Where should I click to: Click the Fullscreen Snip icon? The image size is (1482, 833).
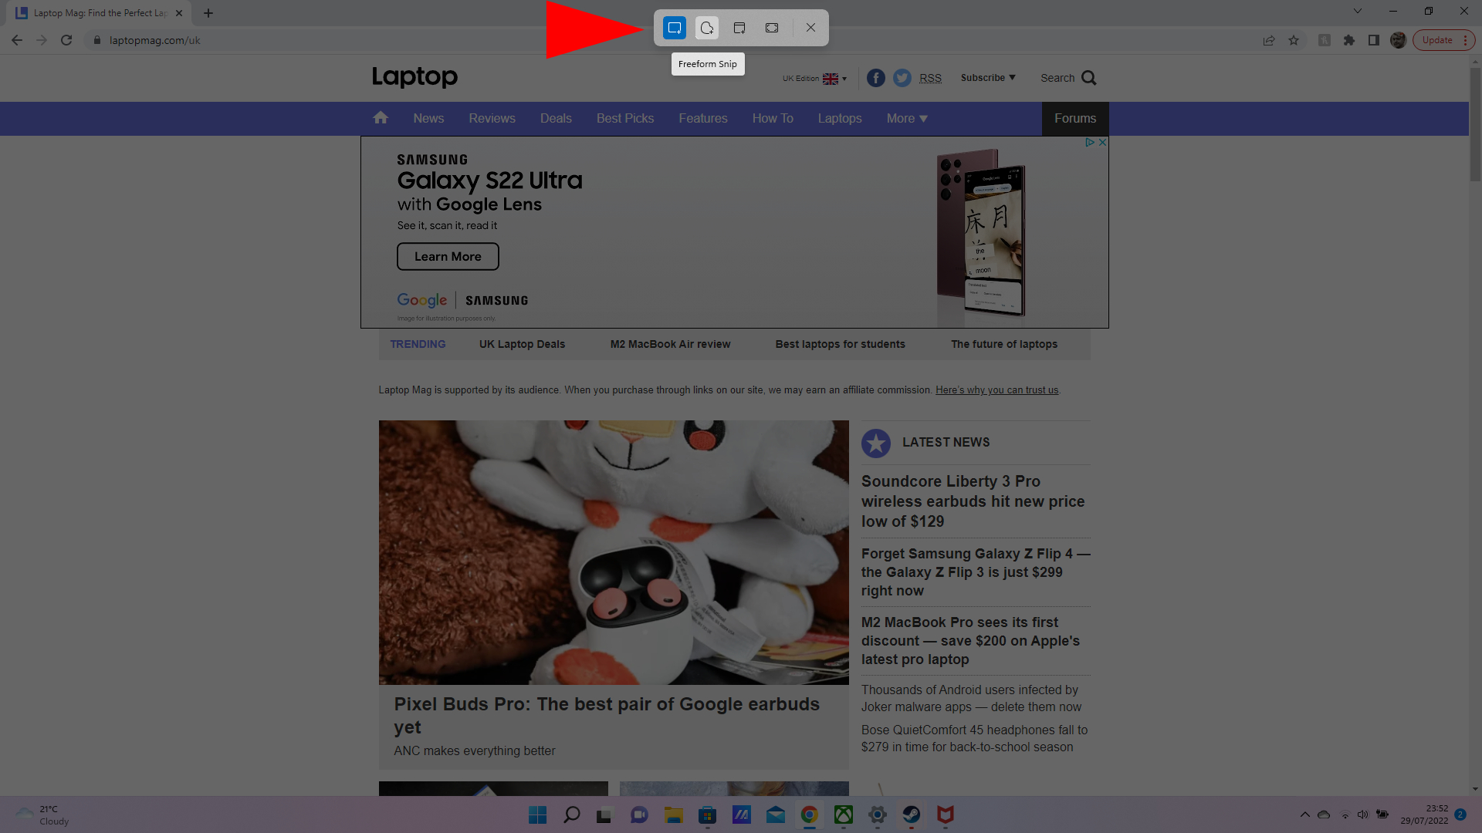coord(773,28)
